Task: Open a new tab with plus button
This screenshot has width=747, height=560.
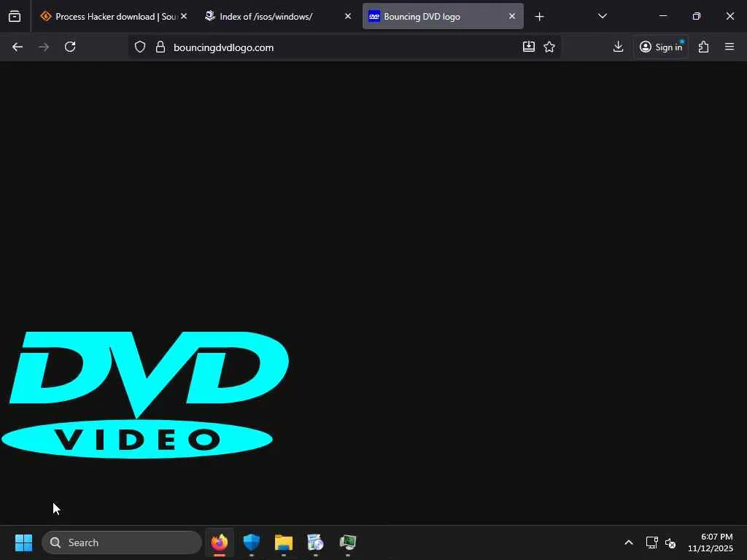Action: [x=539, y=17]
